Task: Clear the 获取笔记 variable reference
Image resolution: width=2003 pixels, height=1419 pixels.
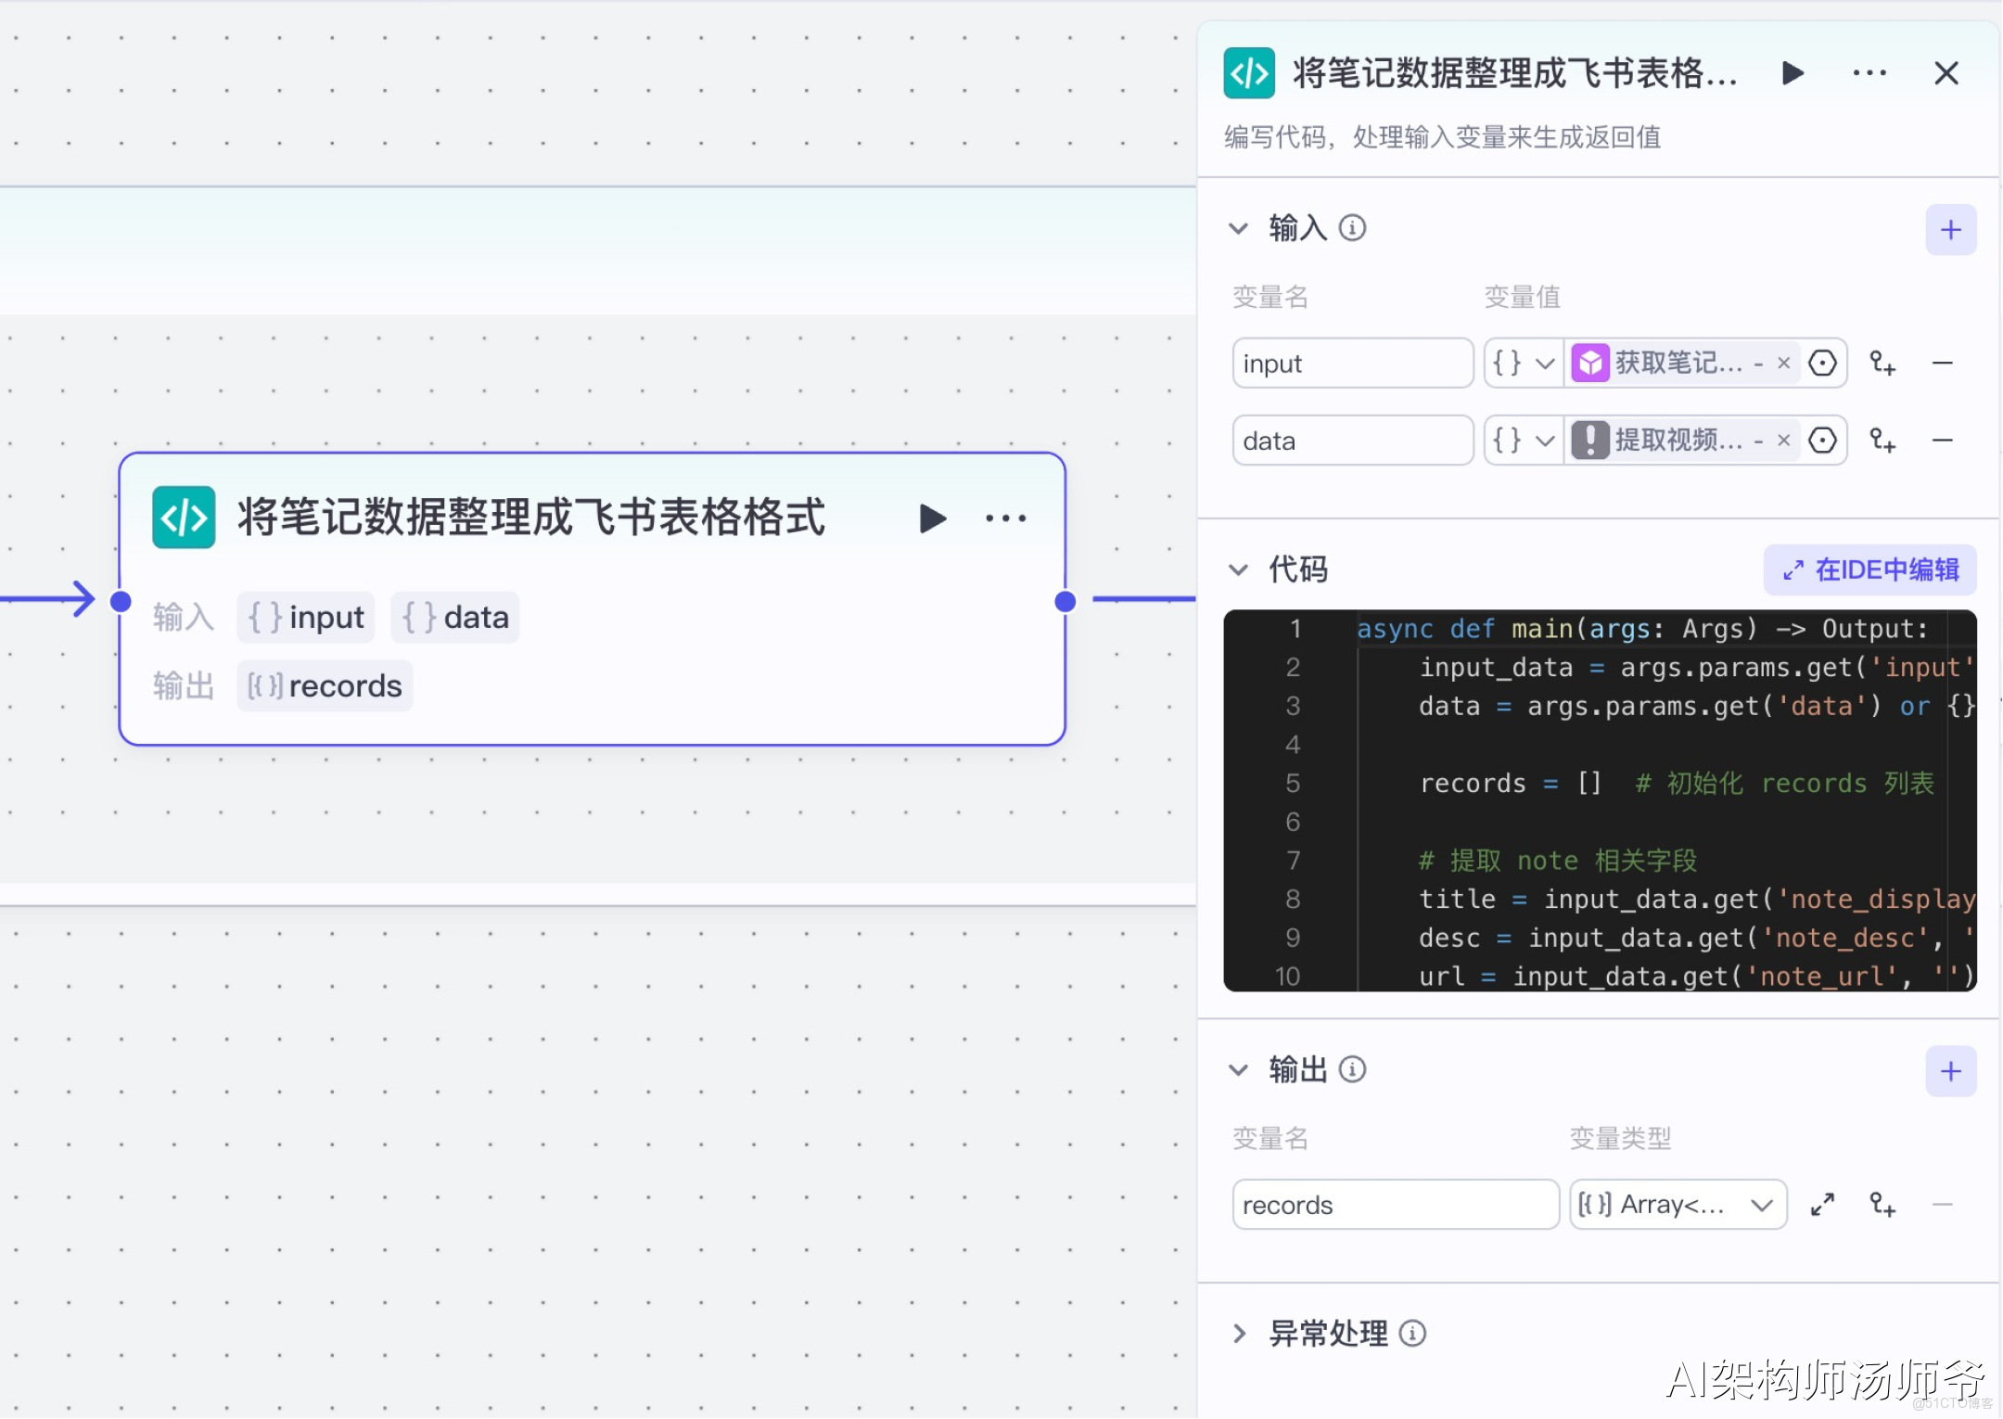Action: (x=1783, y=364)
